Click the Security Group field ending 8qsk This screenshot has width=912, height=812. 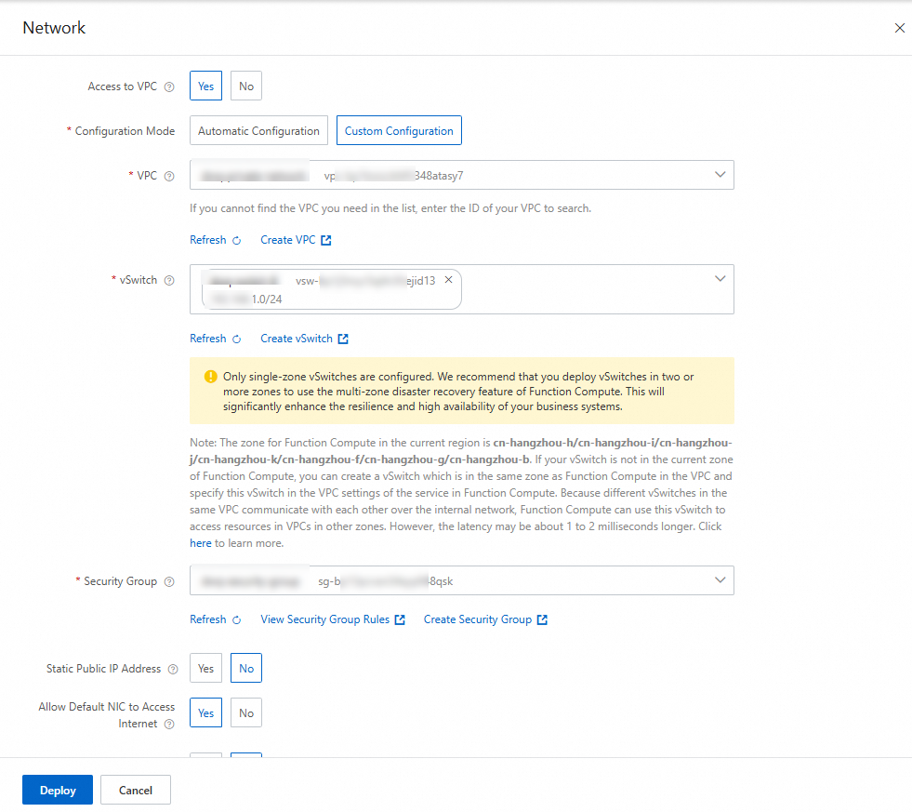tap(462, 580)
